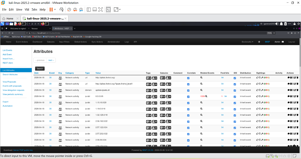The height and width of the screenshot is (159, 301).
Task: Open the envelope messages icon beside Admin
Action: tap(283, 42)
